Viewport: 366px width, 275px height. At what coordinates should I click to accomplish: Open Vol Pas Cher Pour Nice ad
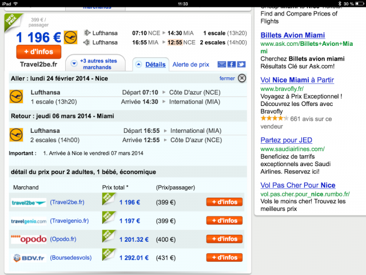point(298,185)
